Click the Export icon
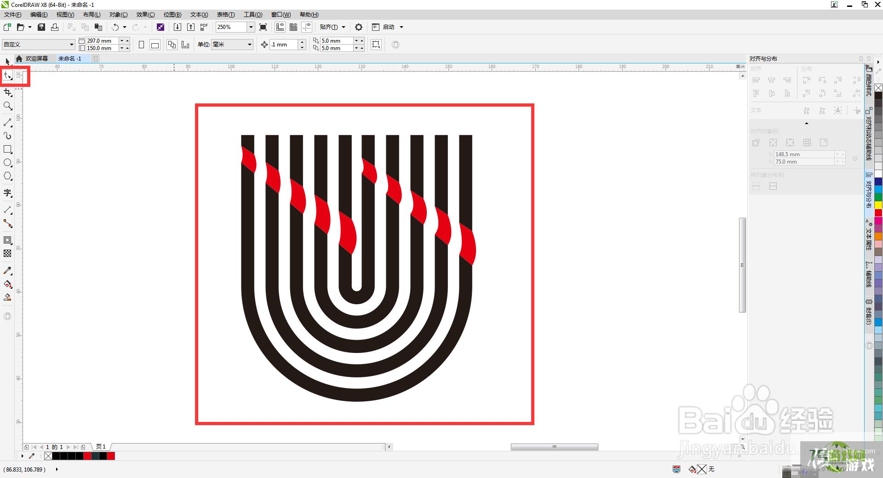 click(x=190, y=27)
